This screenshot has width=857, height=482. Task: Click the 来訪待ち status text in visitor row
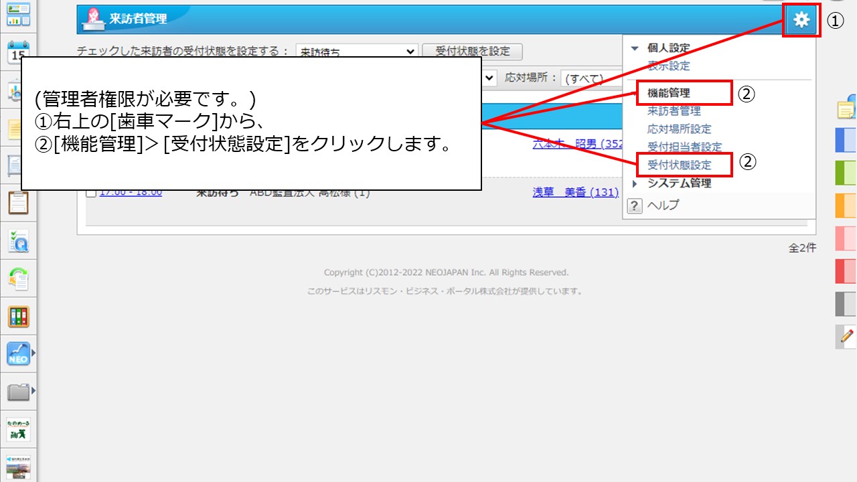click(x=217, y=193)
